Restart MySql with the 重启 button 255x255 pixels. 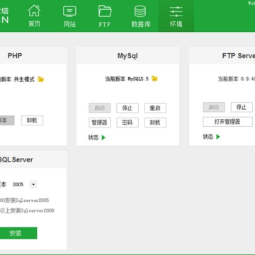click(155, 108)
